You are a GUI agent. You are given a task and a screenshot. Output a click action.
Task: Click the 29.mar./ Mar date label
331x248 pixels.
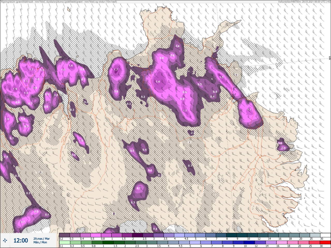point(42,239)
